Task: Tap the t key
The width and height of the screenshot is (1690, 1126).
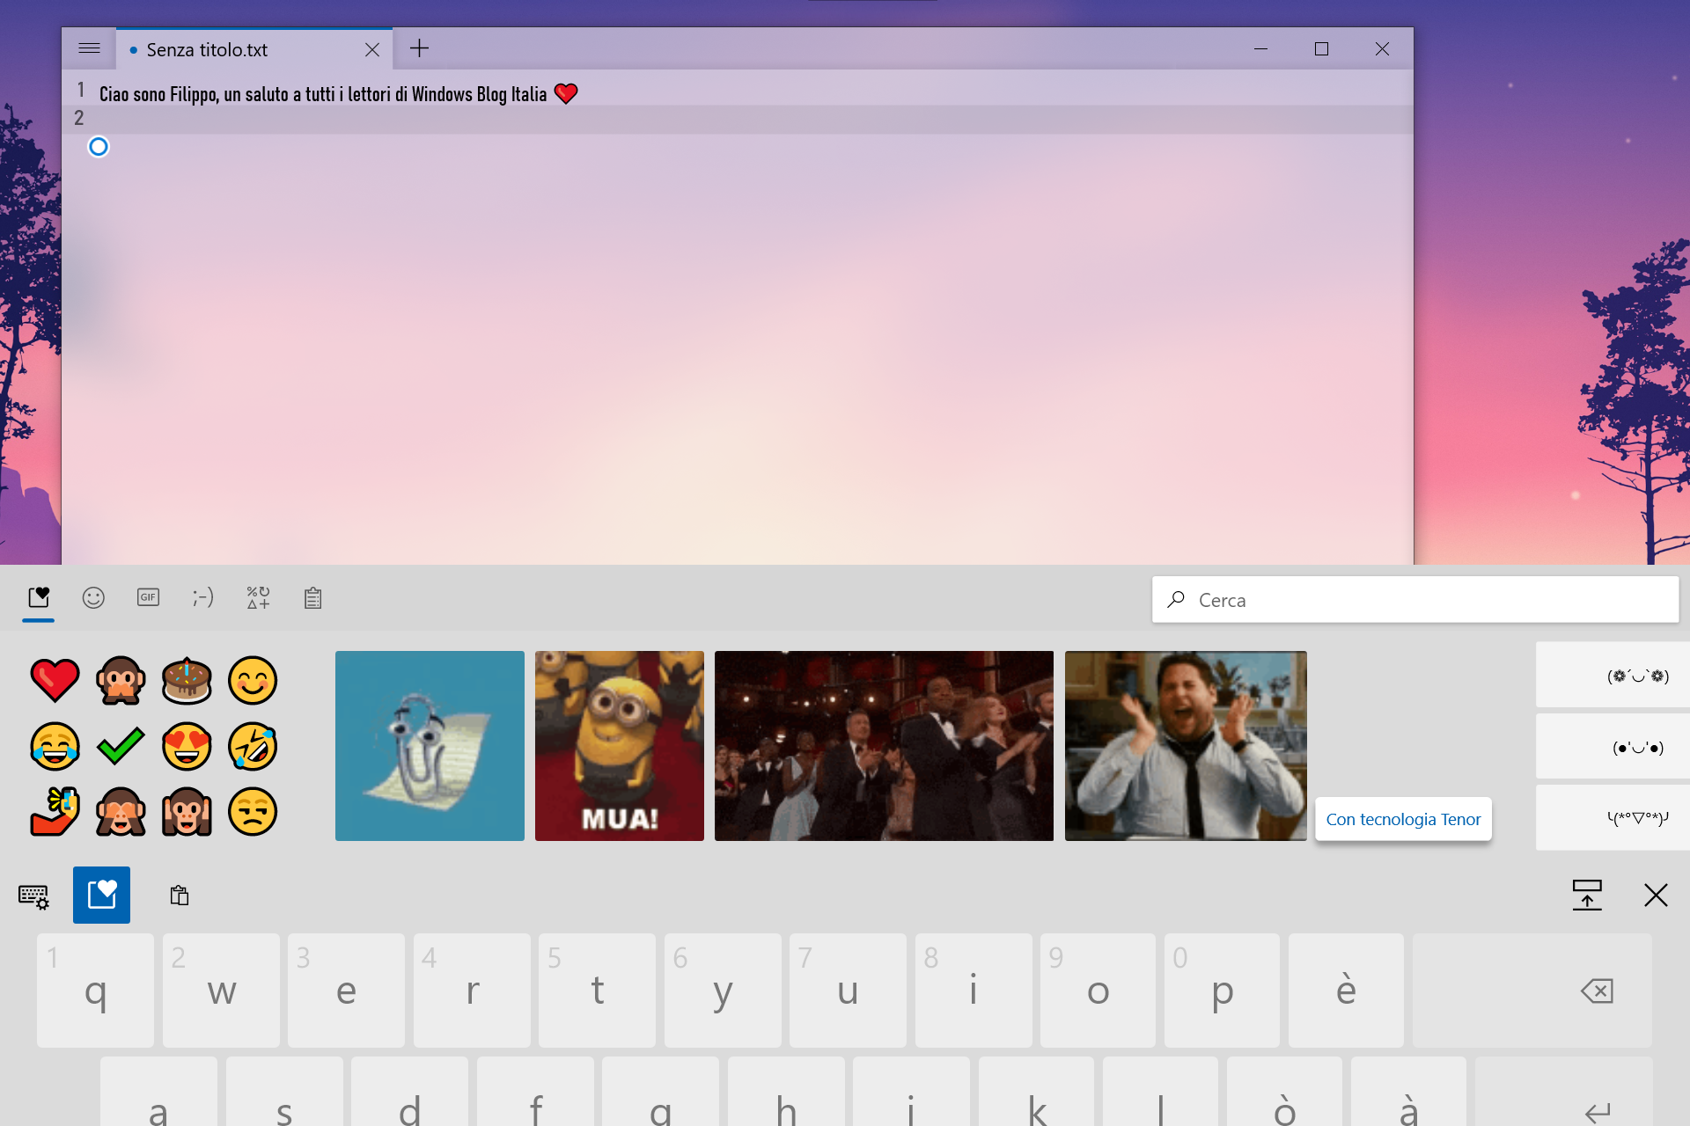Action: (597, 991)
